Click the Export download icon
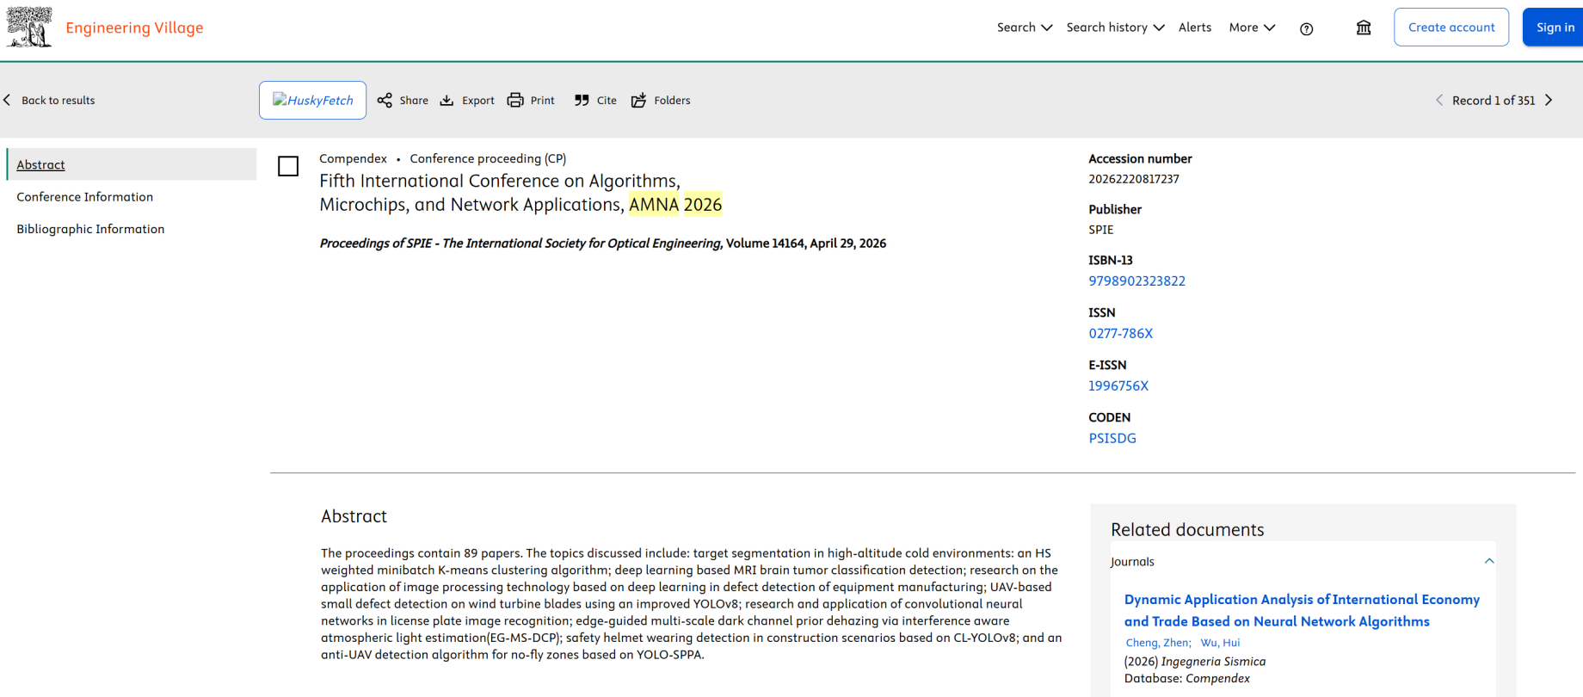 [447, 100]
